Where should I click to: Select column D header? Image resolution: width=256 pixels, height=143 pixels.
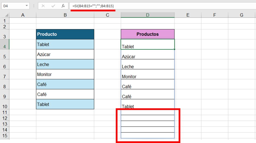click(147, 15)
